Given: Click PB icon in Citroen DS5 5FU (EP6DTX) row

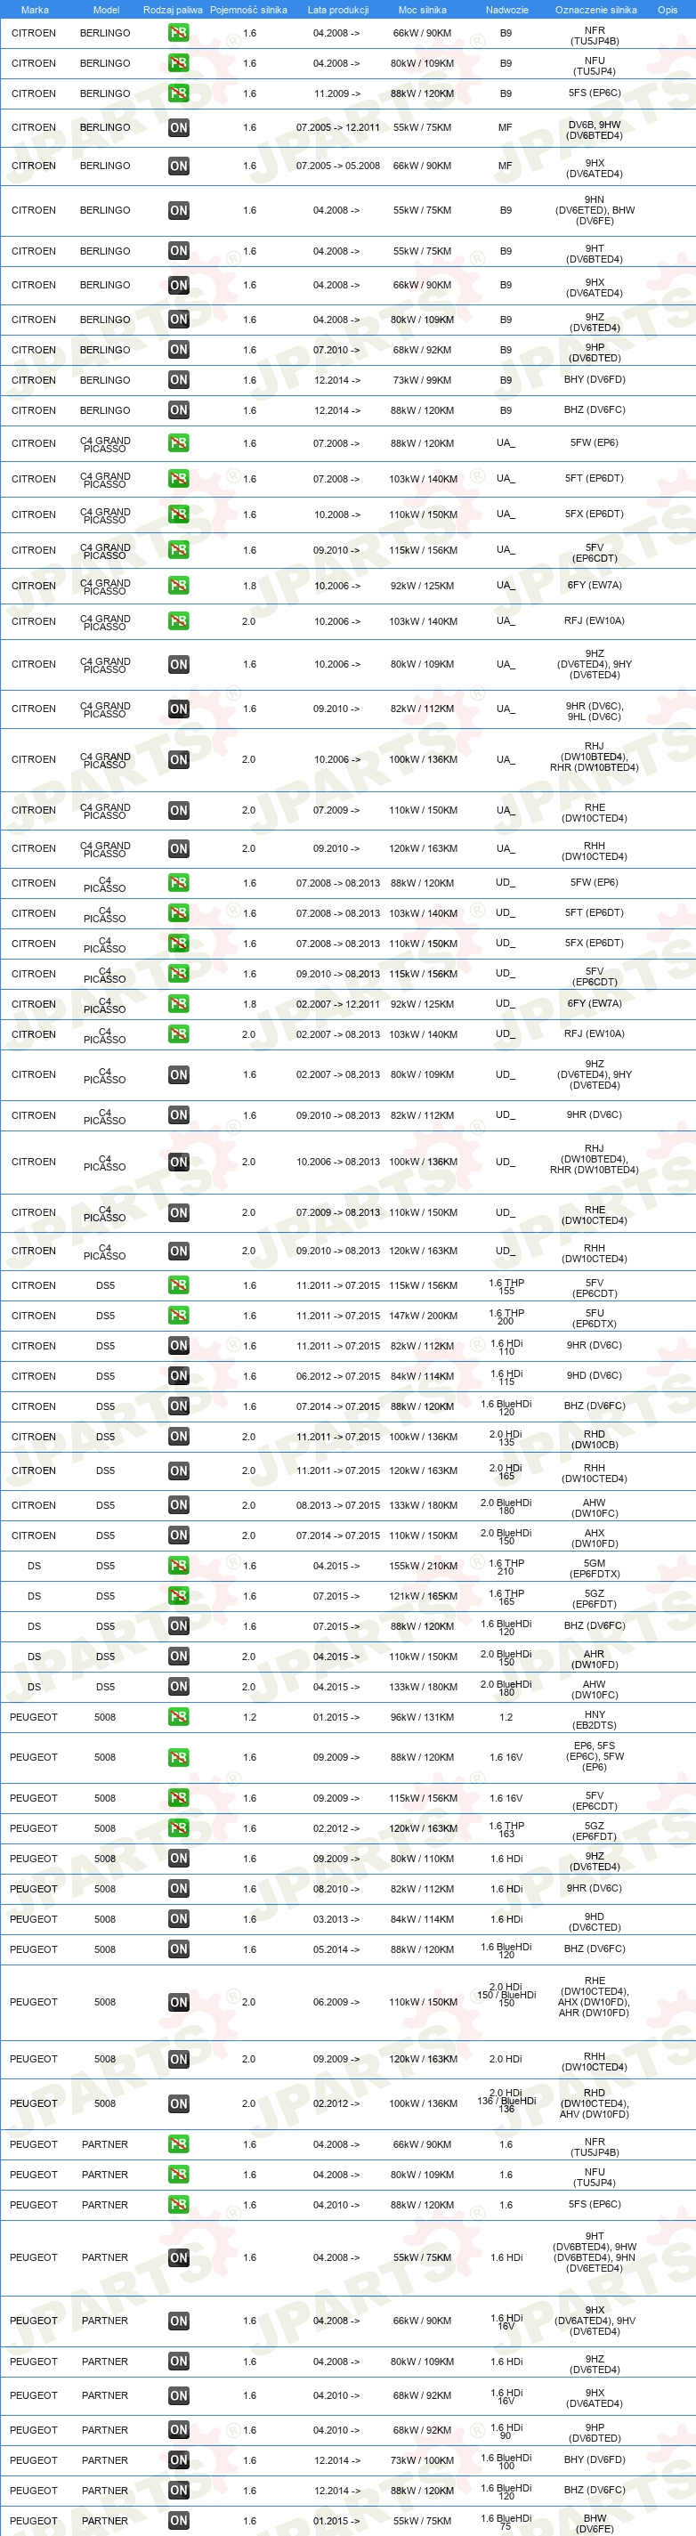Looking at the screenshot, I should tap(178, 1316).
